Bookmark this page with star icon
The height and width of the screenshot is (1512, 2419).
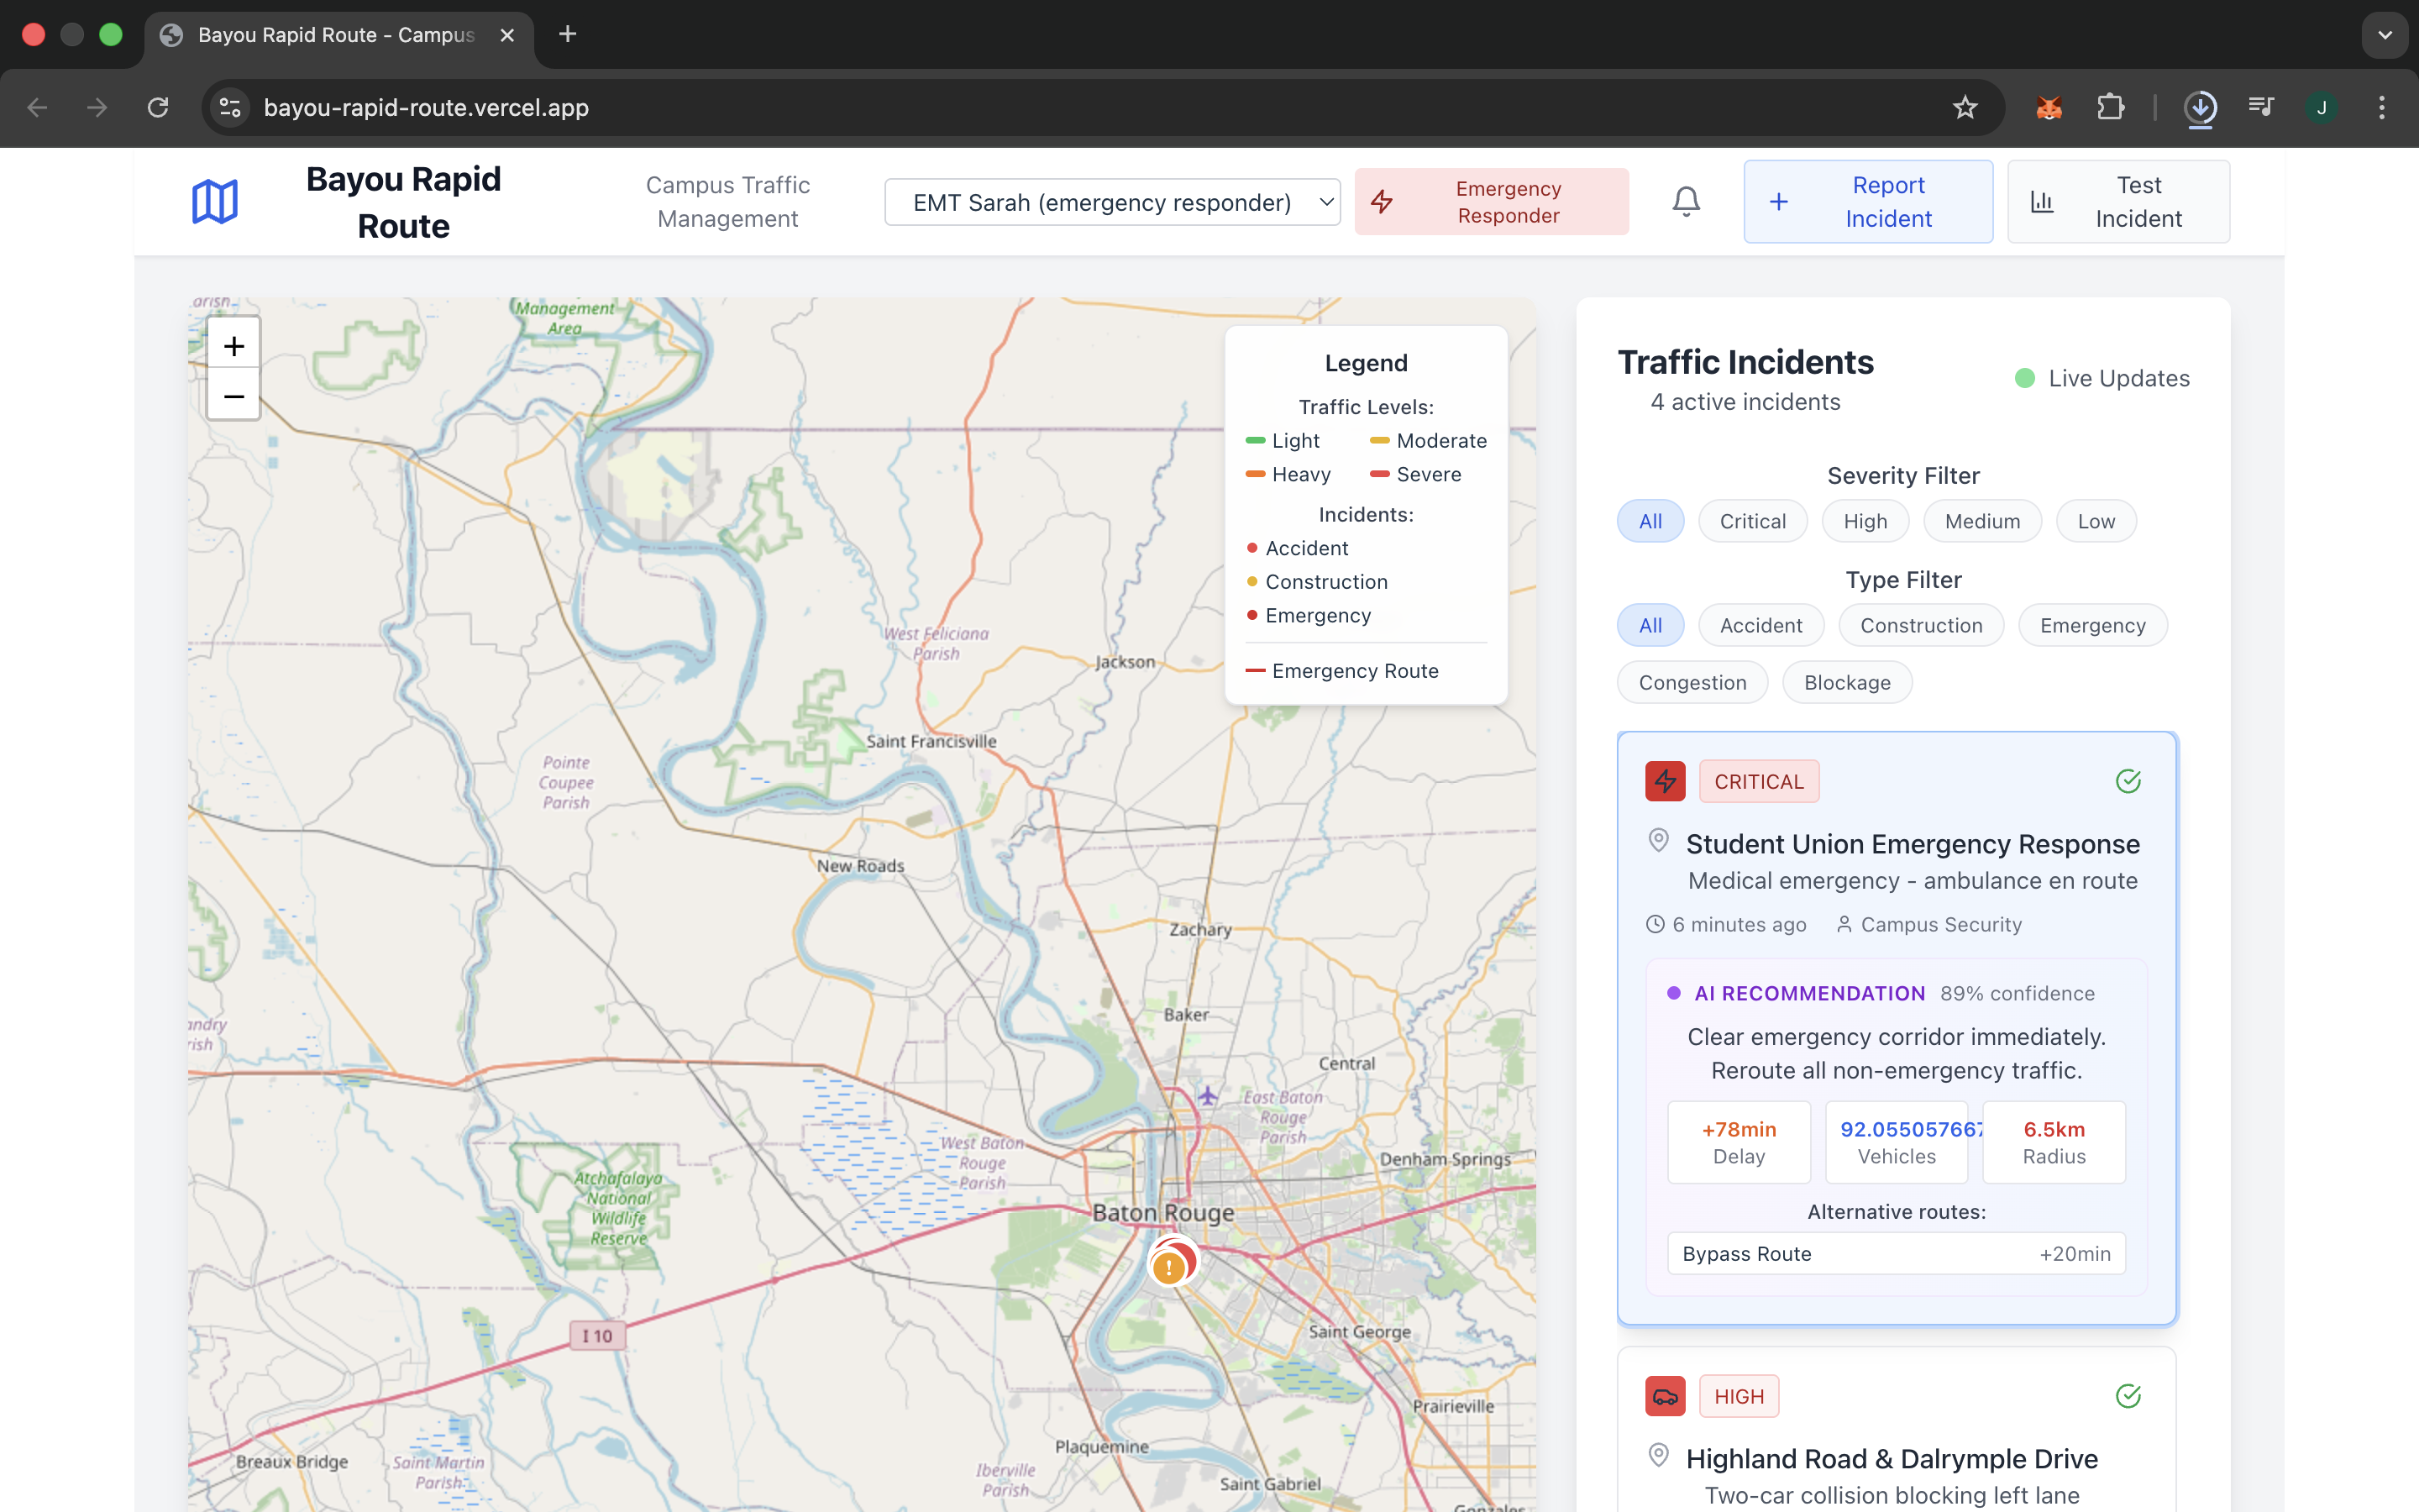coord(1965,108)
